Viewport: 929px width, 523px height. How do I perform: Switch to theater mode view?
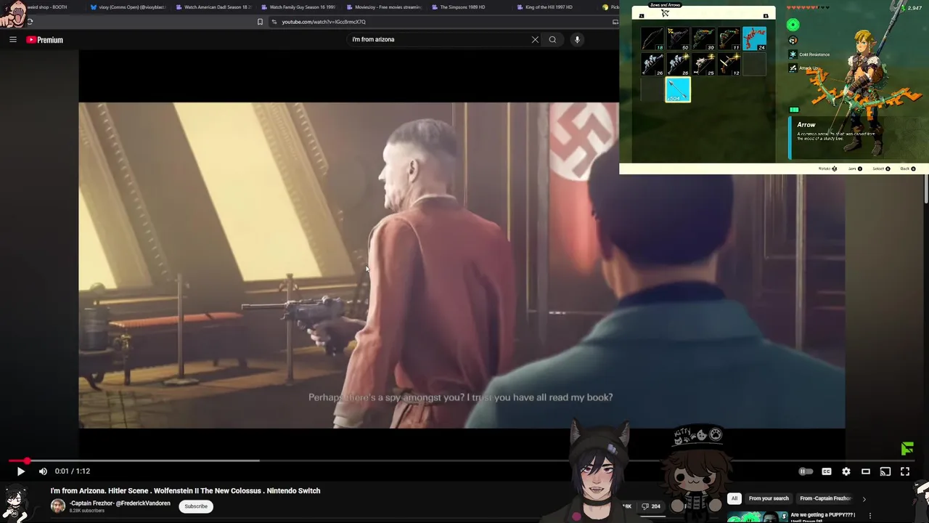865,471
